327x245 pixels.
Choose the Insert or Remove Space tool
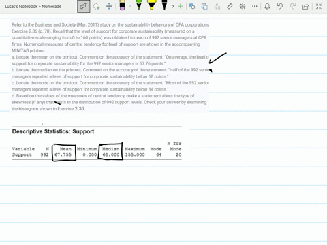click(109, 6)
